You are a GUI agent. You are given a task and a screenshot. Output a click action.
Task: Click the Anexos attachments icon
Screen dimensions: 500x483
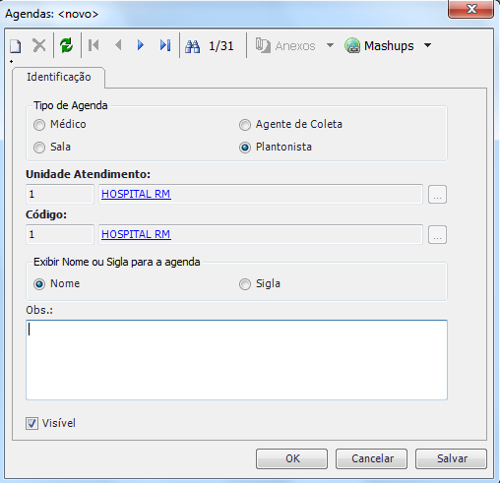pos(263,45)
